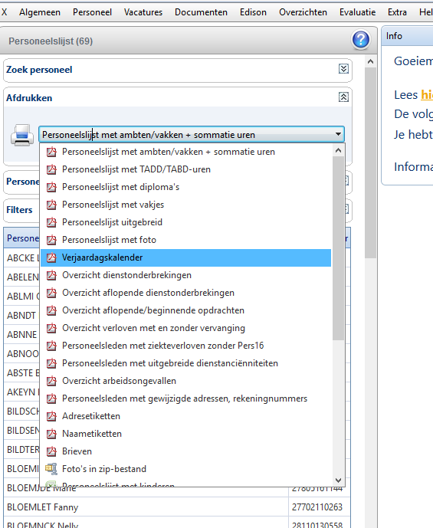Open the Overzichten menu
This screenshot has width=433, height=528.
(303, 12)
